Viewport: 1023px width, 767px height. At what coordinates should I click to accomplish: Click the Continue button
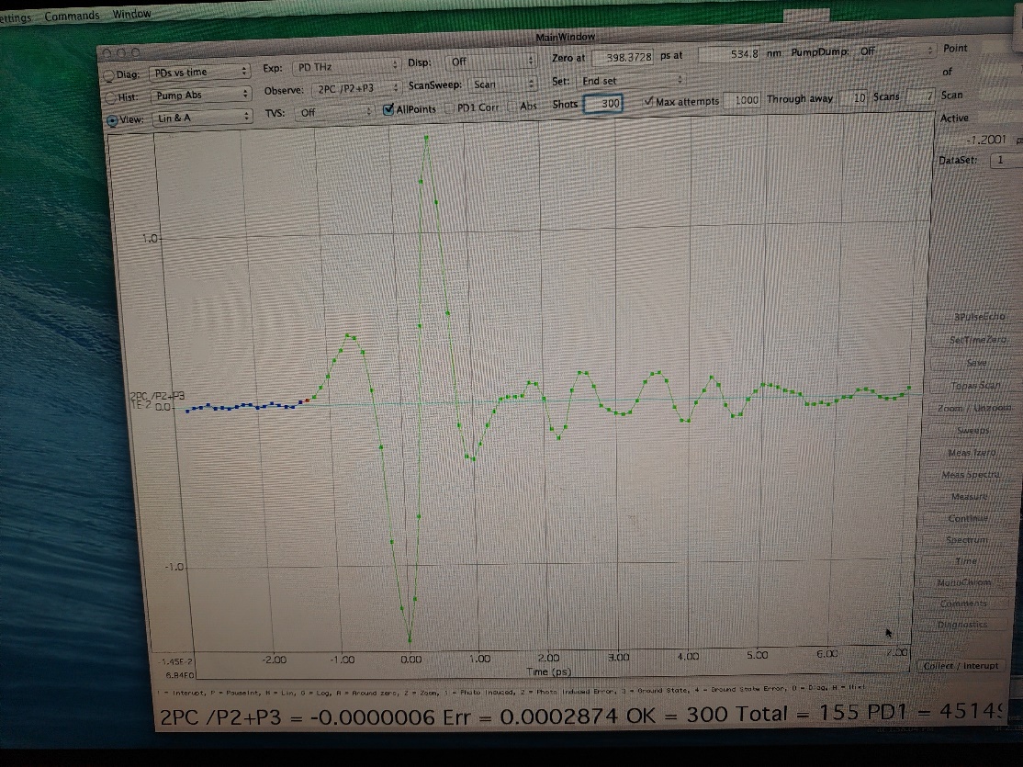[968, 518]
